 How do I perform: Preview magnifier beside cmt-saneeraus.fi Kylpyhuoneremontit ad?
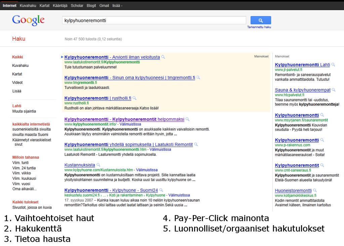coord(322,165)
